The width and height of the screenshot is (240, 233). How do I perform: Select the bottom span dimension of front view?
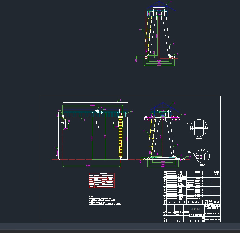(x=88, y=165)
